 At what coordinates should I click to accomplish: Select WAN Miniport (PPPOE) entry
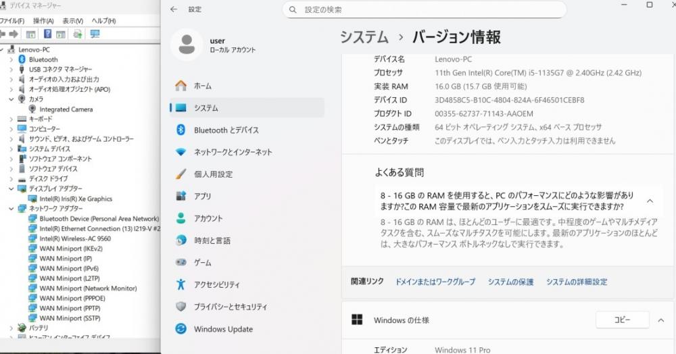coord(72,299)
